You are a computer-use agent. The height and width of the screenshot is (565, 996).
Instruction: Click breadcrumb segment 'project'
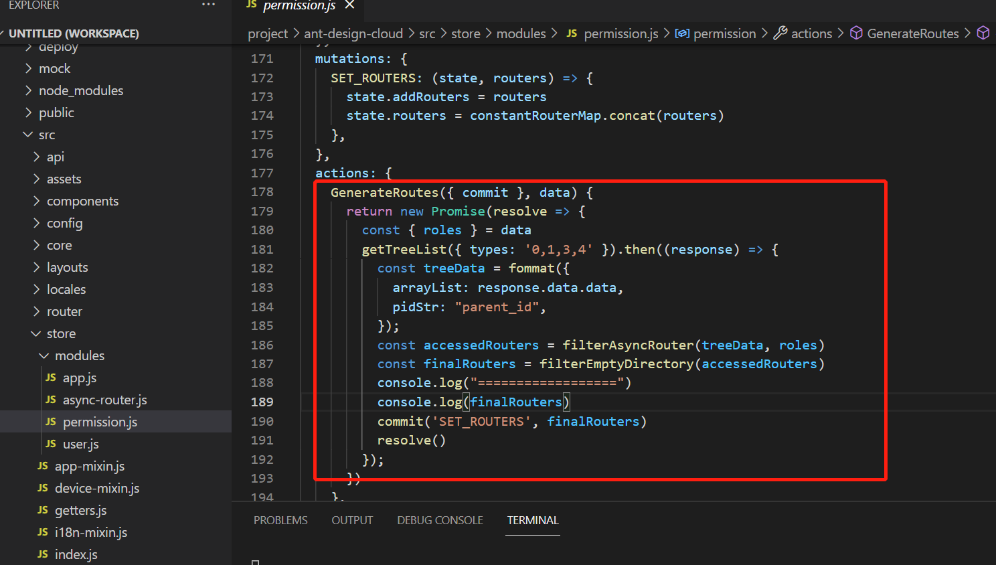point(268,33)
